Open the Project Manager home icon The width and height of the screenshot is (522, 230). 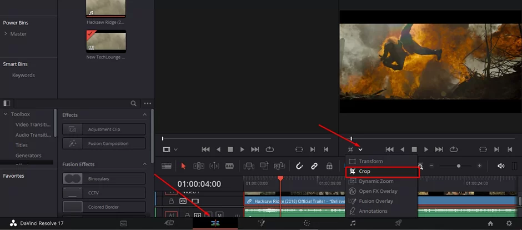coord(490,223)
